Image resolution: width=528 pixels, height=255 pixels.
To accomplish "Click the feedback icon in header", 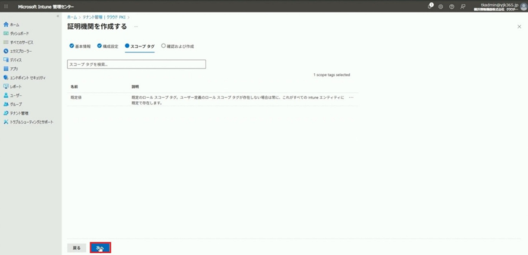I will [463, 6].
